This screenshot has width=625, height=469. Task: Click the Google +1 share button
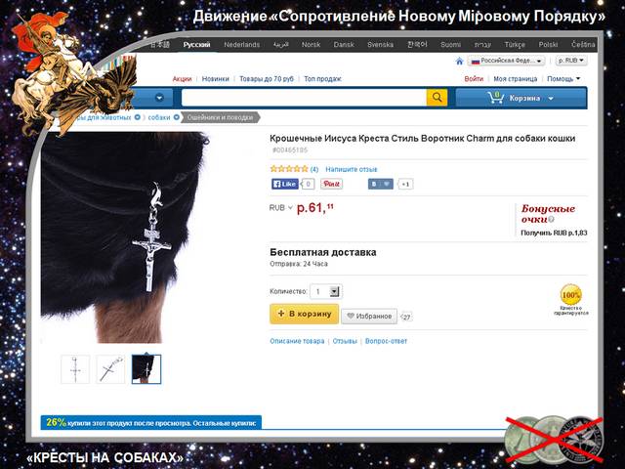pos(405,185)
